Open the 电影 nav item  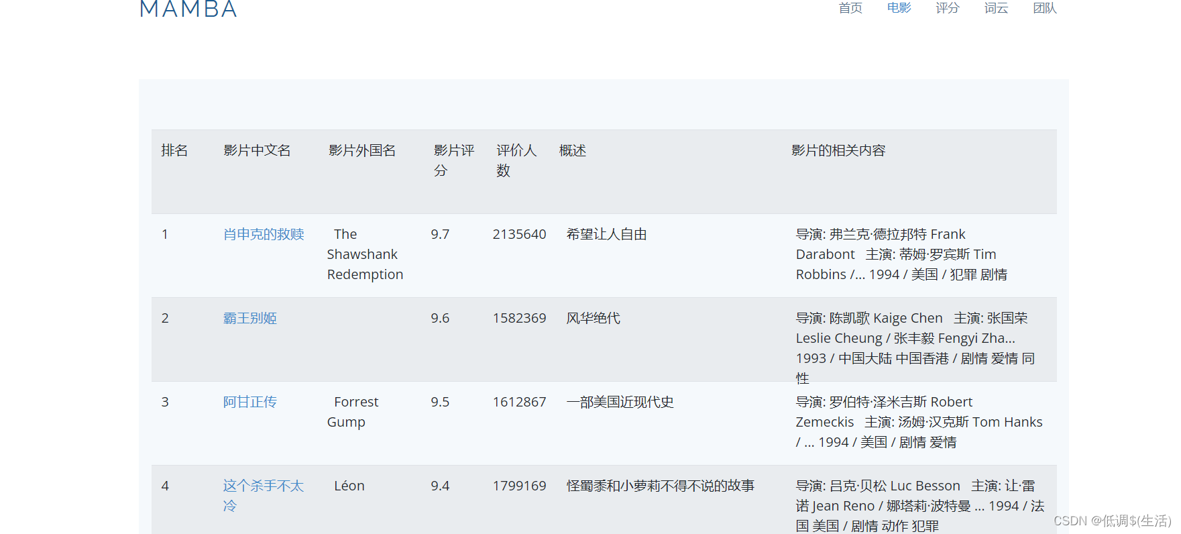(x=899, y=8)
